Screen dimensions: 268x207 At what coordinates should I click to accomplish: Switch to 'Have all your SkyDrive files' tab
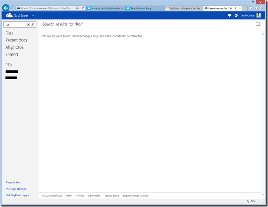coord(106,9)
